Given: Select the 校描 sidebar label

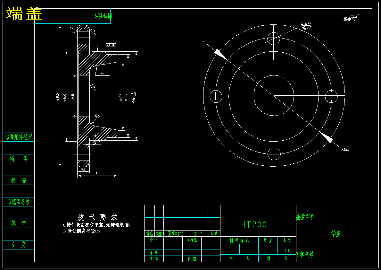Looking at the screenshot, I should (19, 180).
